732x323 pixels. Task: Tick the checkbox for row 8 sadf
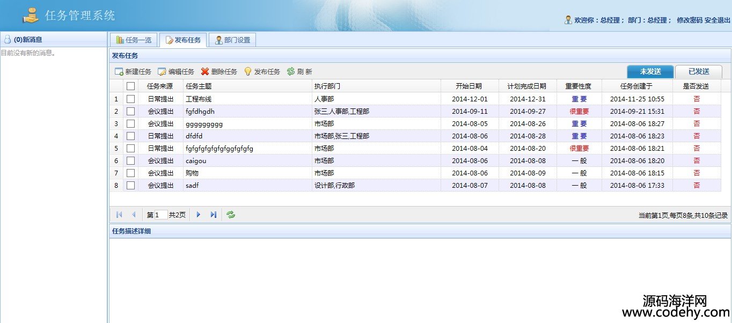pos(130,185)
